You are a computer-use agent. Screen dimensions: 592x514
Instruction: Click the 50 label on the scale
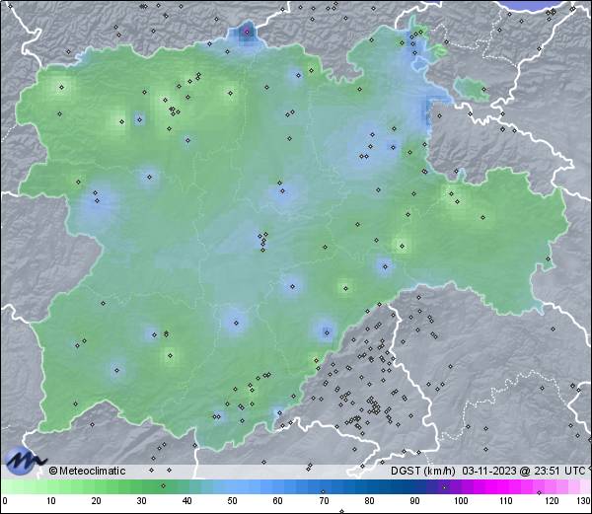(x=232, y=501)
